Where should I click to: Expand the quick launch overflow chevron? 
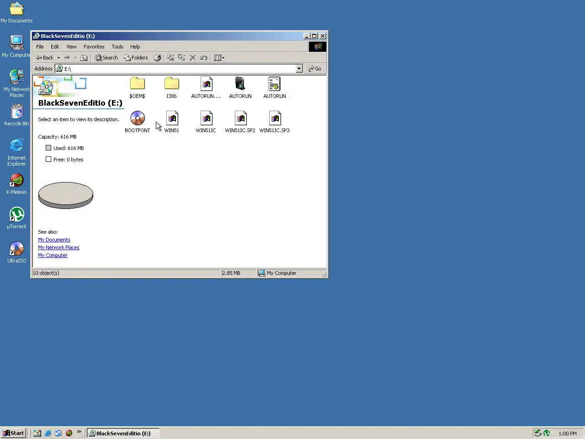[x=79, y=432]
